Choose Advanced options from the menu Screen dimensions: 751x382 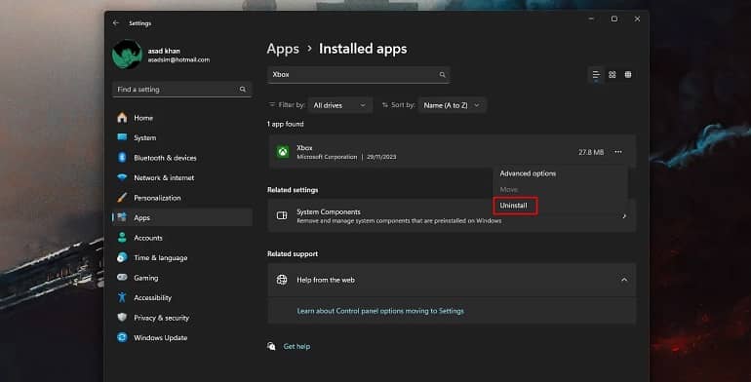coord(528,173)
